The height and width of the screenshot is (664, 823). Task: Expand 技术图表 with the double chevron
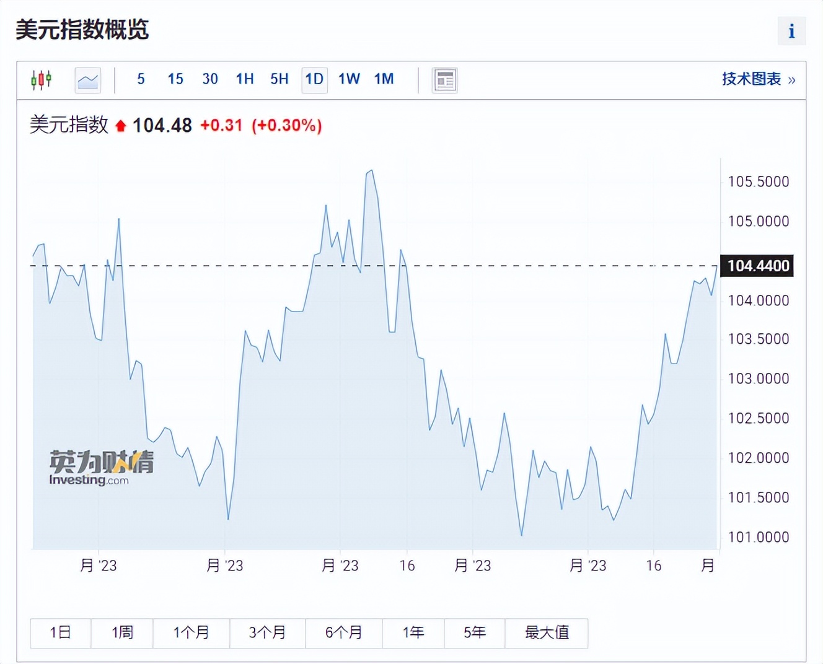click(x=790, y=80)
